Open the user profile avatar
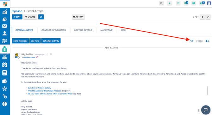The width and height of the screenshot is (212, 115). (x=209, y=3)
